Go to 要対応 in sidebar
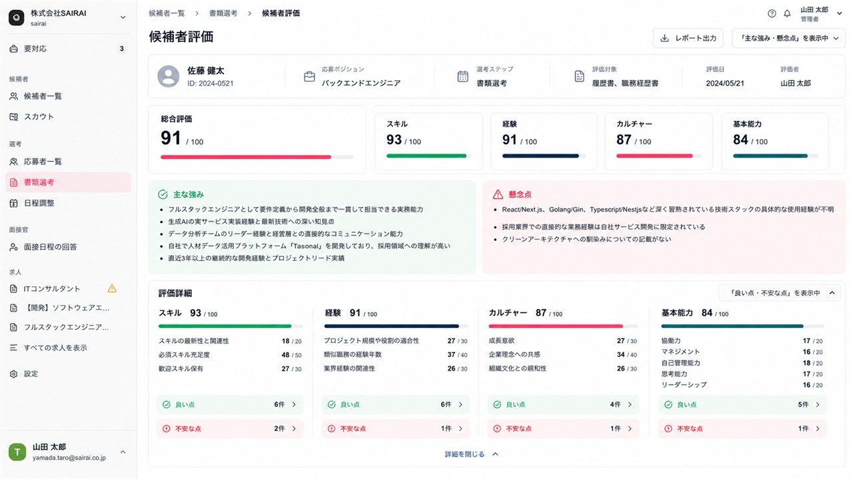 point(67,49)
